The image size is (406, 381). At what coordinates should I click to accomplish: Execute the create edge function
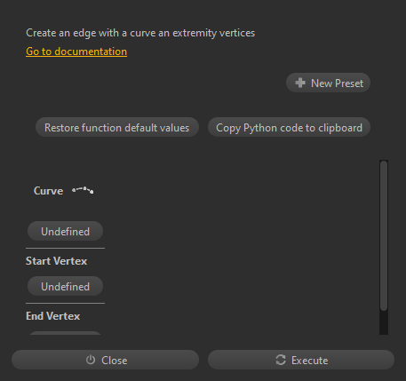coord(301,360)
